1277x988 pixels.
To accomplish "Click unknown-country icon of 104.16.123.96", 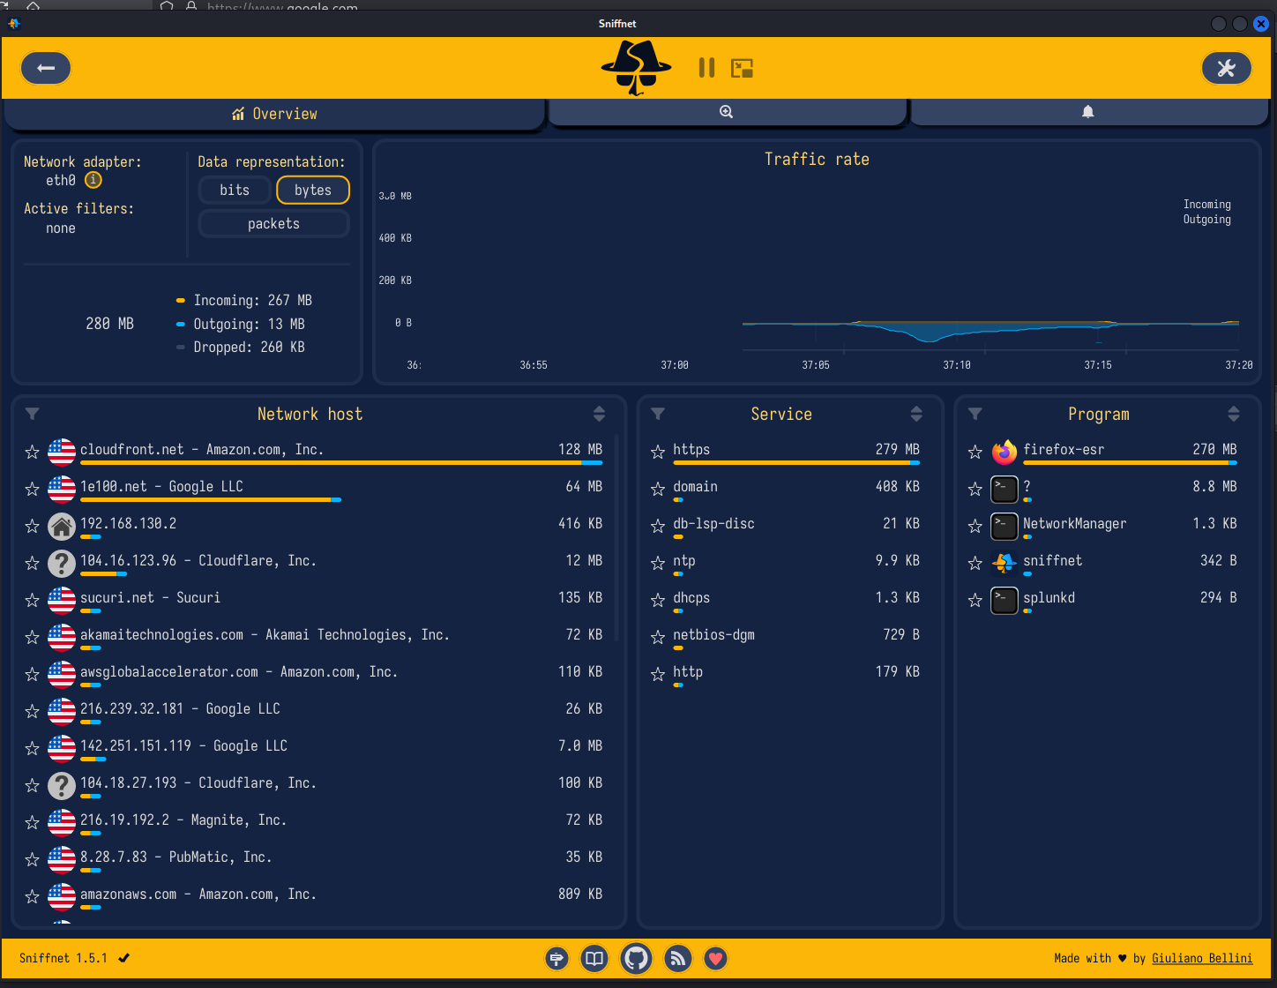I will [x=62, y=563].
